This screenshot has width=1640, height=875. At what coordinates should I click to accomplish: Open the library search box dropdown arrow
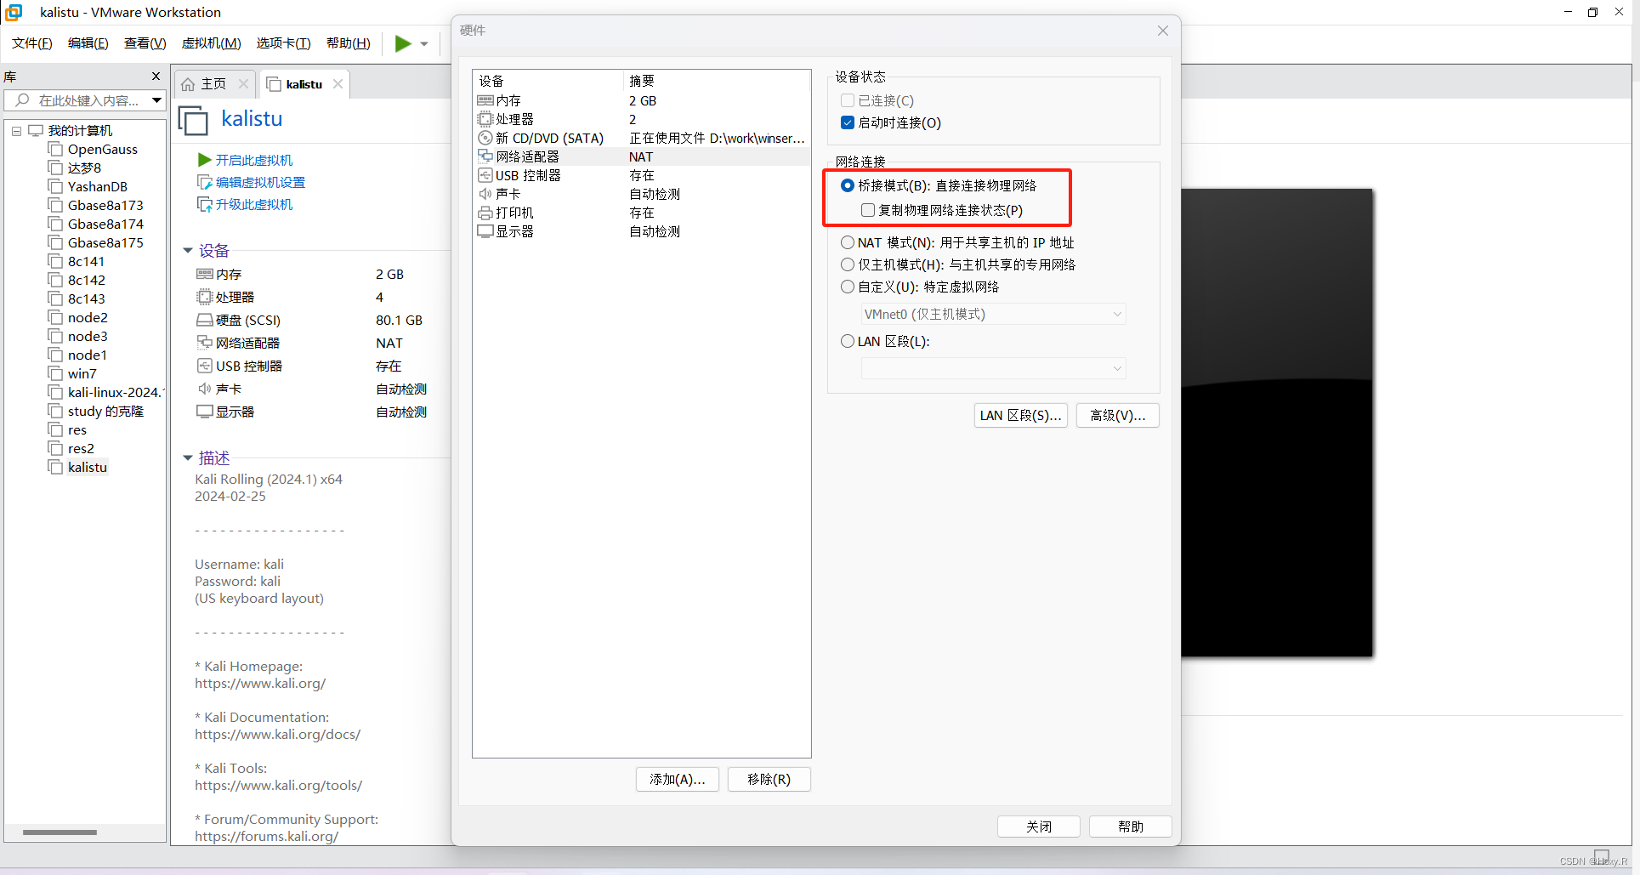tap(156, 100)
